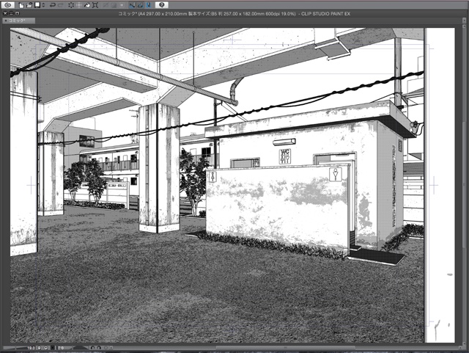
Task: Close the canvas window with X button
Action: pos(5,13)
